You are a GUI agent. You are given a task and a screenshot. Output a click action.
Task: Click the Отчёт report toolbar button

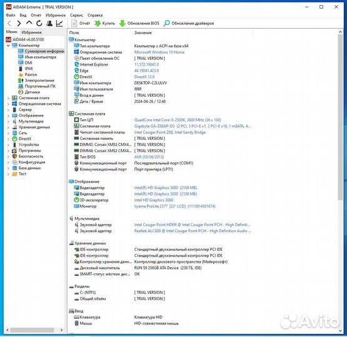81,23
